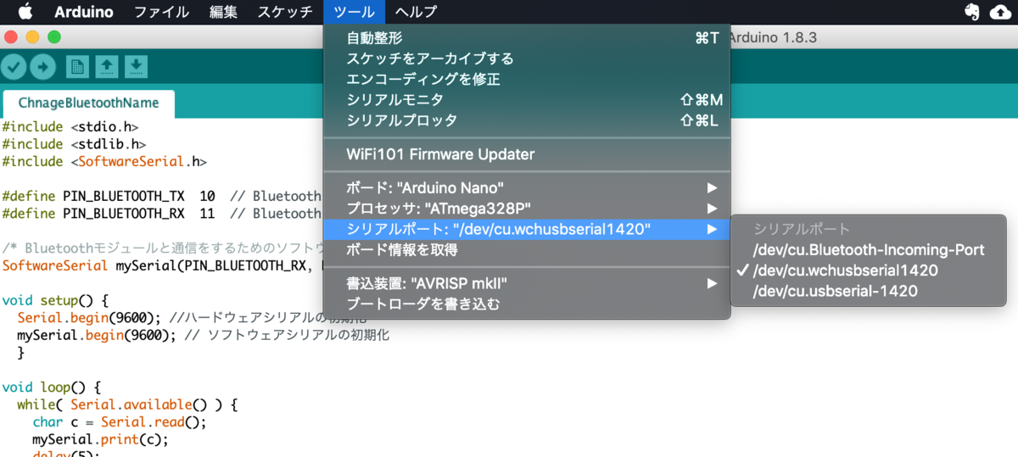Click the #include <stdlib.h> line
Viewport: 1018px width, 457px height.
coord(73,144)
